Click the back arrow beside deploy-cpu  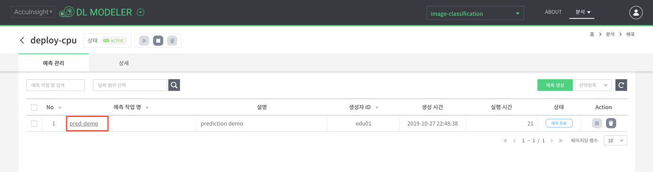tap(22, 41)
